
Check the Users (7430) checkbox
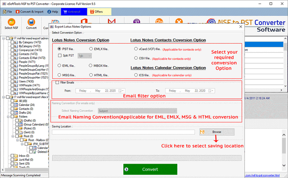[x=12, y=81]
